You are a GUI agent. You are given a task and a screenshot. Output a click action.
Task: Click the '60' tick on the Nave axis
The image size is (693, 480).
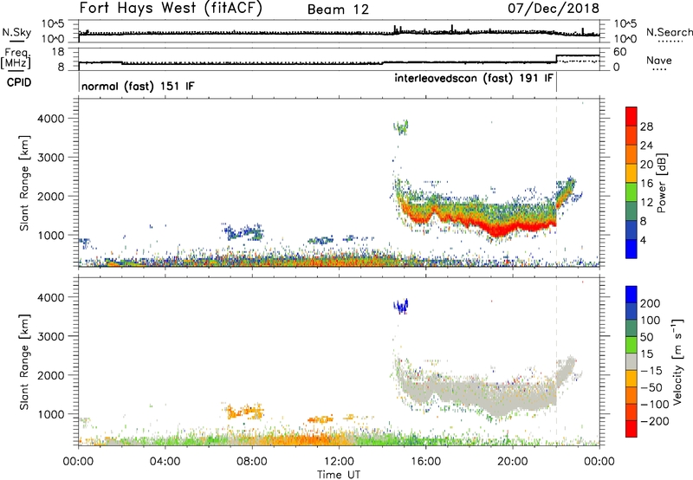[620, 52]
